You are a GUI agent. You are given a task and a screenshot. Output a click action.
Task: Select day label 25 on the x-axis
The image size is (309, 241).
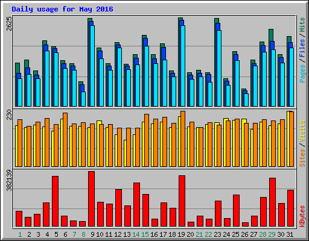(235, 234)
